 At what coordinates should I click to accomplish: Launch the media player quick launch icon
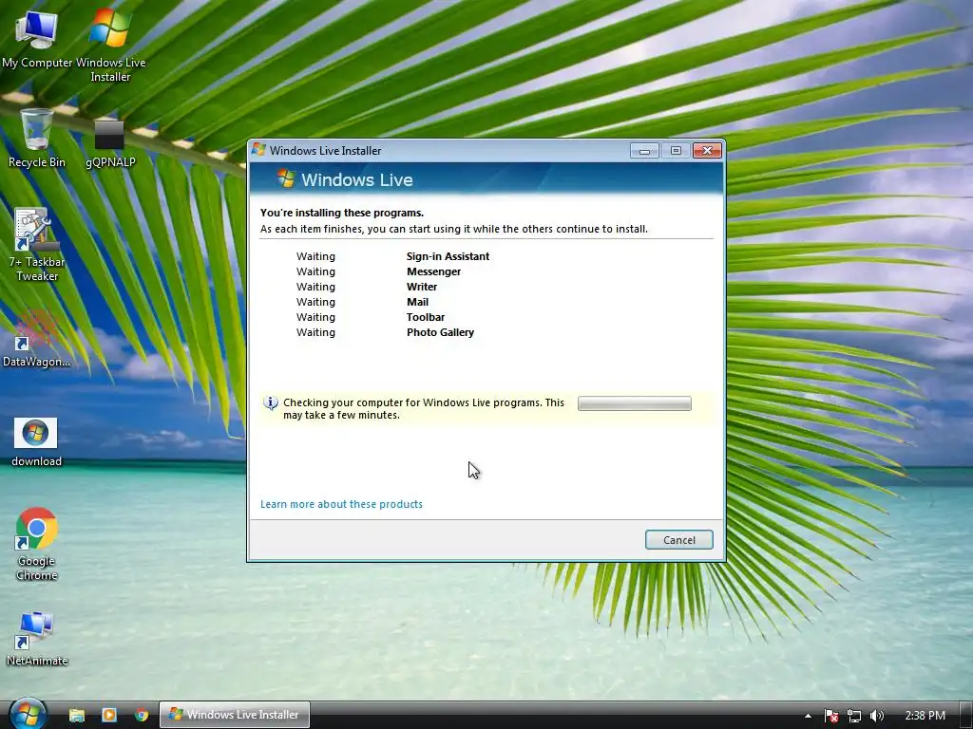click(109, 715)
